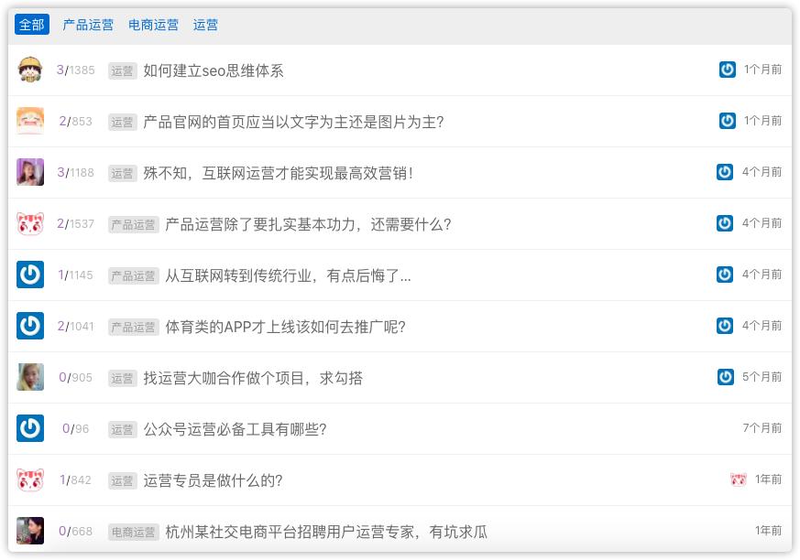Click the anime avatar beside 产品官网 topic

(x=30, y=121)
